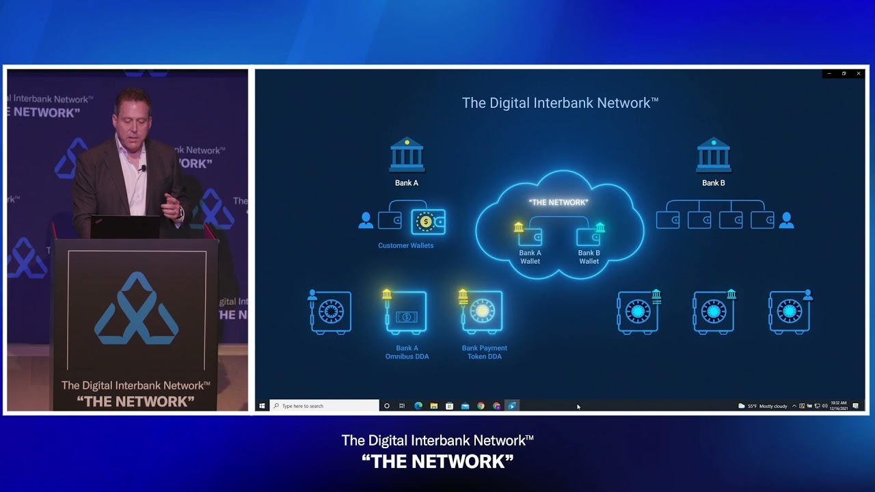Viewport: 875px width, 492px height.
Task: Click the speaker video feed panel
Action: [128, 240]
